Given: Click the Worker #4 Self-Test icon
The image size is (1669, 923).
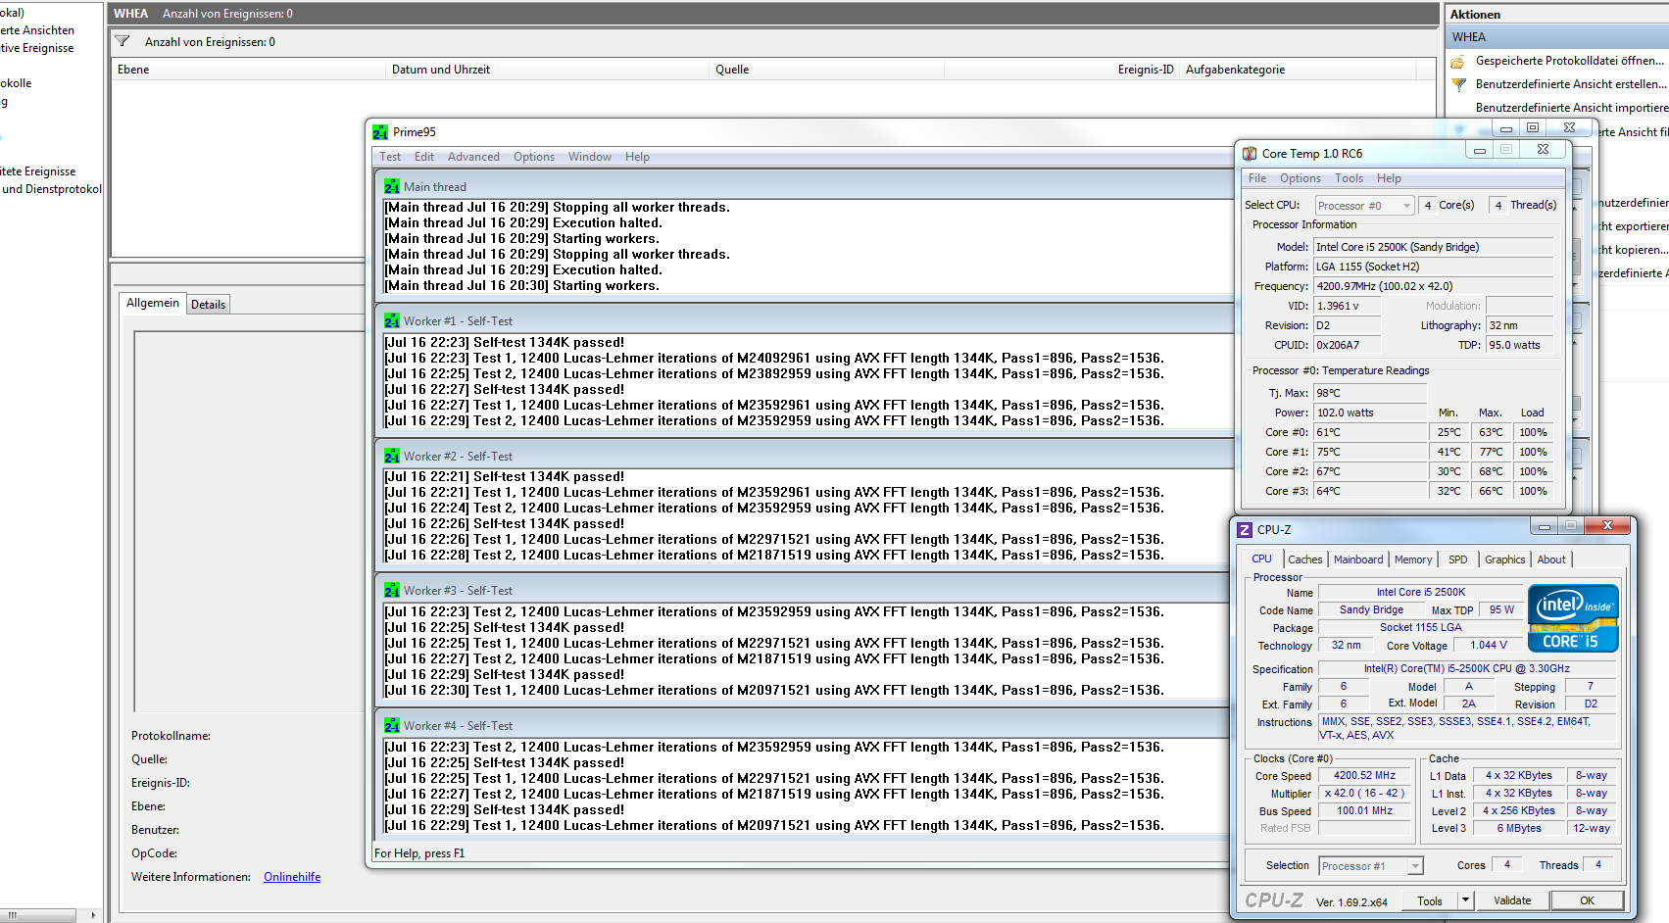Looking at the screenshot, I should [392, 725].
